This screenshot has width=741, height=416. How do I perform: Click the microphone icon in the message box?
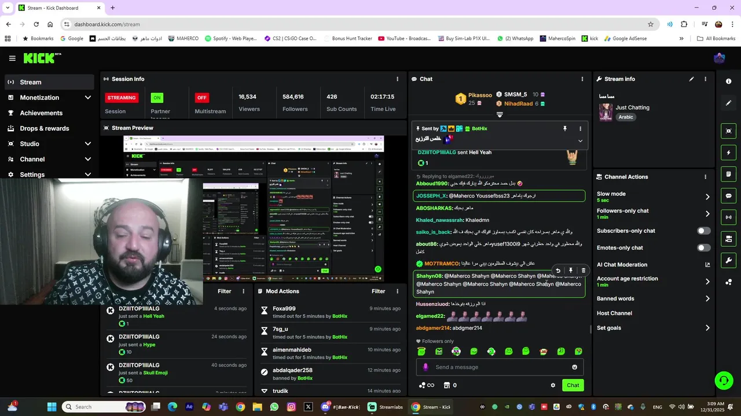[425, 367]
